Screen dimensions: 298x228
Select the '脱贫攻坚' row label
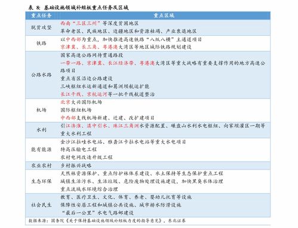pyautogui.click(x=41, y=27)
